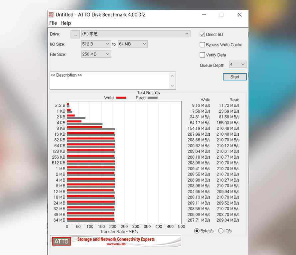The image size is (296, 255).
Task: Close the ATTO Disk Benchmark window
Action: pyautogui.click(x=239, y=15)
